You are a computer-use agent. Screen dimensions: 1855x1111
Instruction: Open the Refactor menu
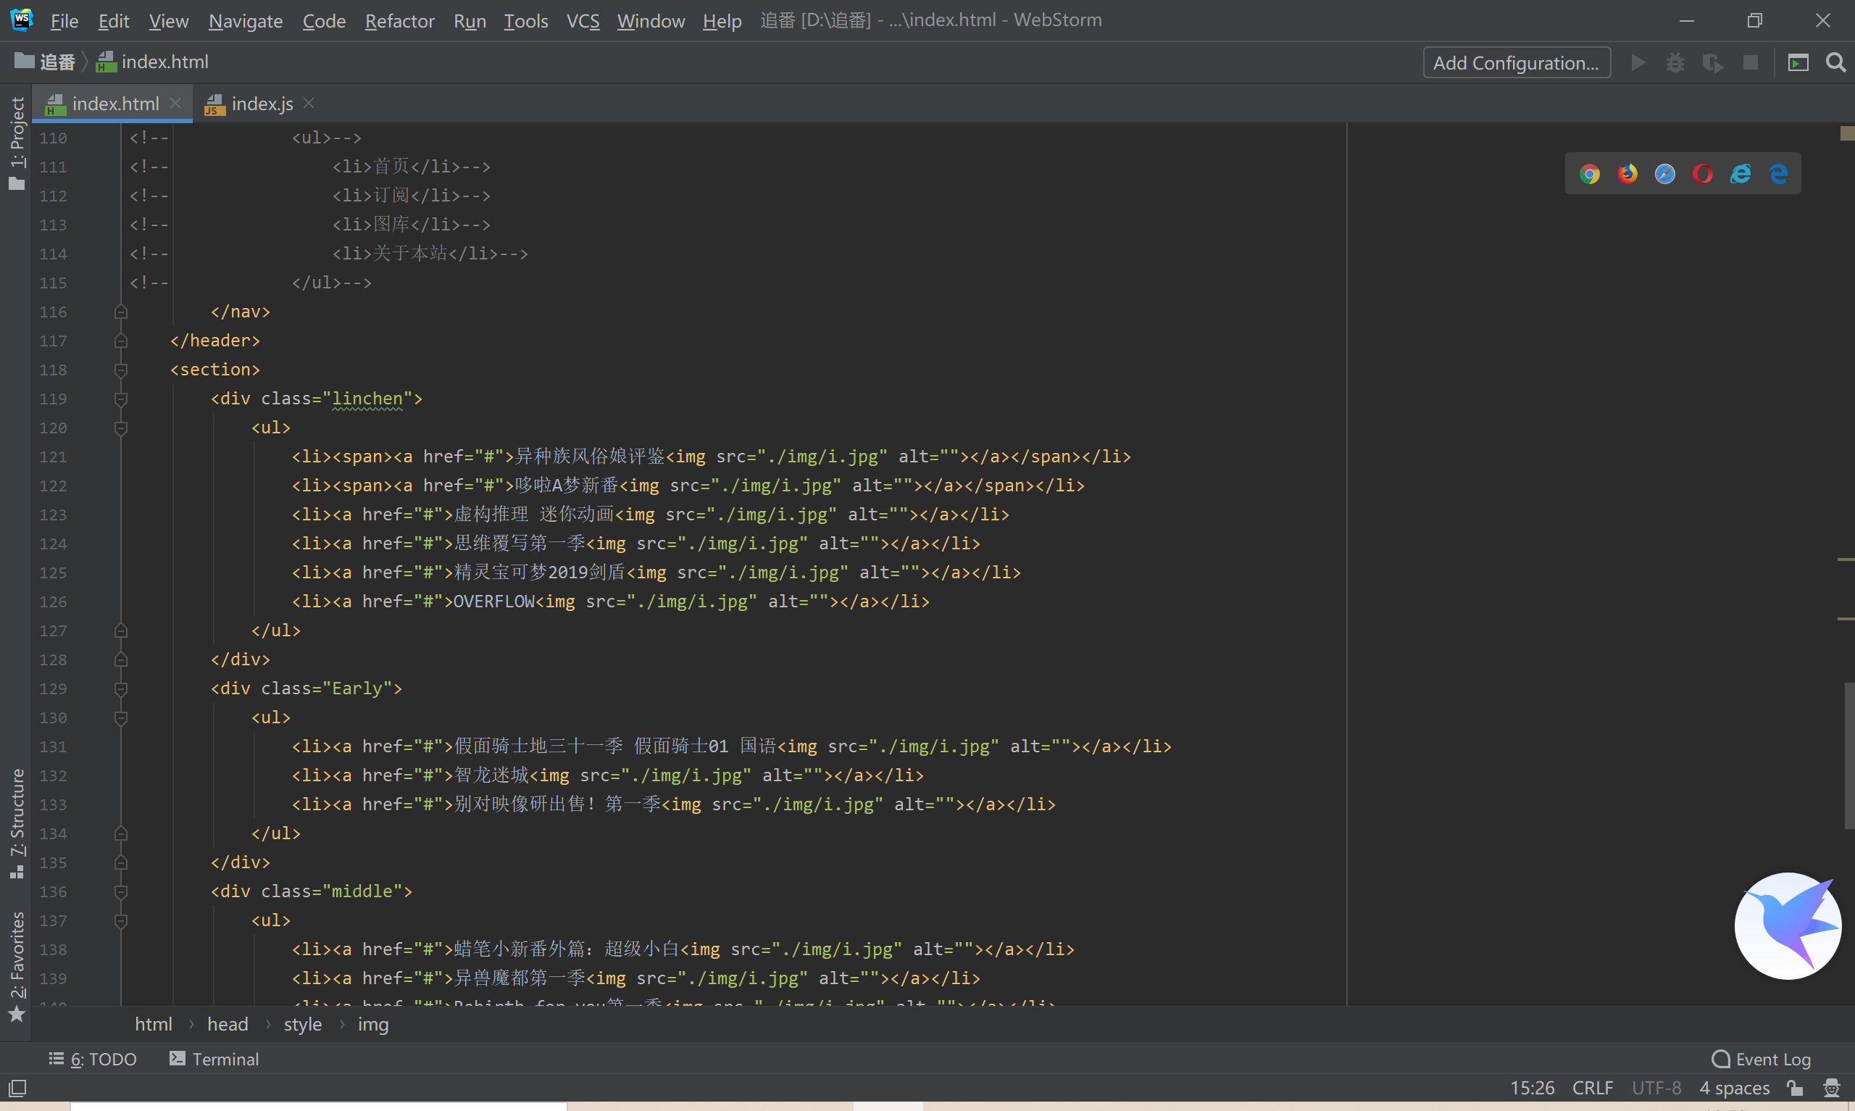[x=399, y=21]
